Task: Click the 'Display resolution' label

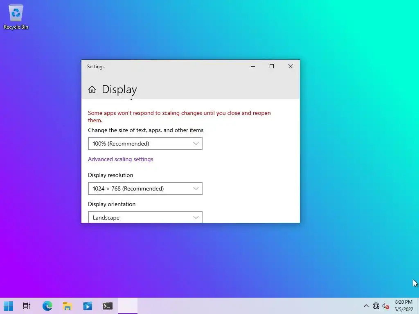Action: 110,175
